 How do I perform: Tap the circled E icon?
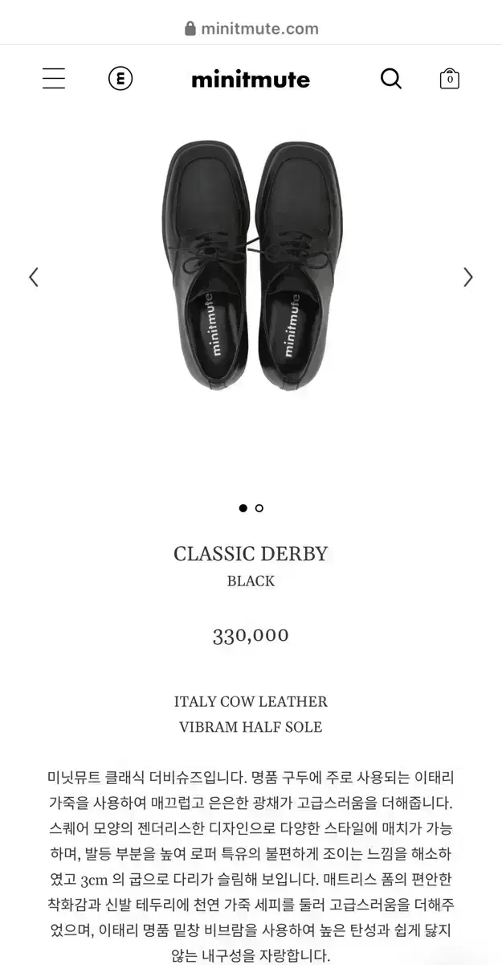click(120, 79)
